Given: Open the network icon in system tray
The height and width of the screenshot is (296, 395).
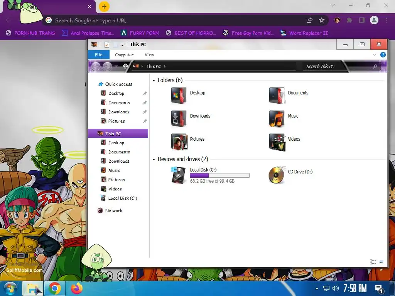Looking at the screenshot, I should tap(326, 288).
